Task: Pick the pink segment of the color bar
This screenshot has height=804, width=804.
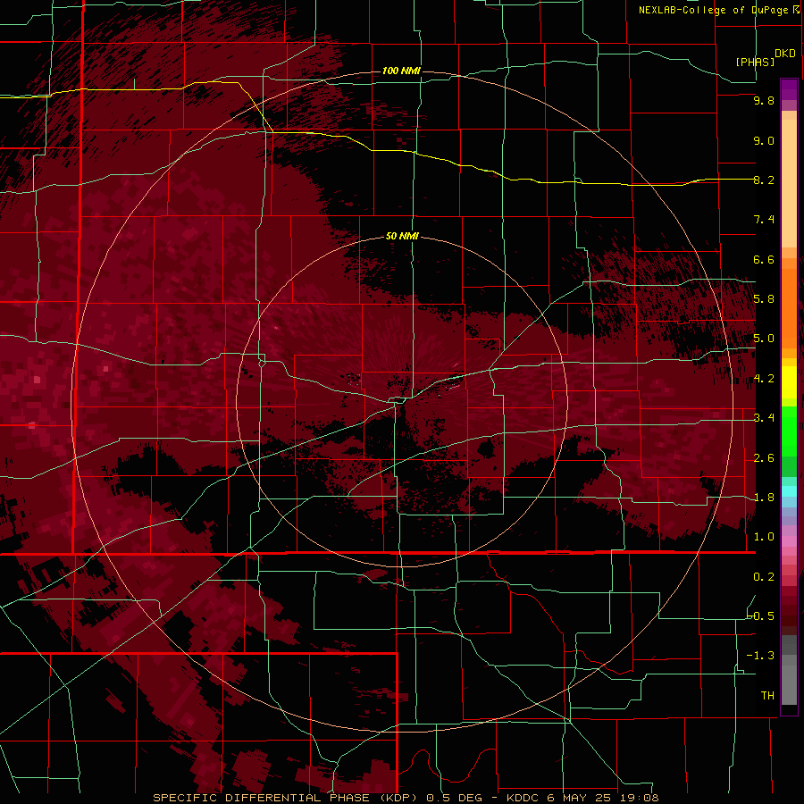Action: pyautogui.click(x=789, y=541)
